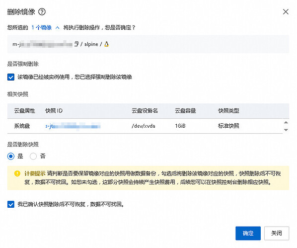Uncheck the snapshot unrecoverable confirmation checkbox
Screen dimensions: 297x248
11,204
